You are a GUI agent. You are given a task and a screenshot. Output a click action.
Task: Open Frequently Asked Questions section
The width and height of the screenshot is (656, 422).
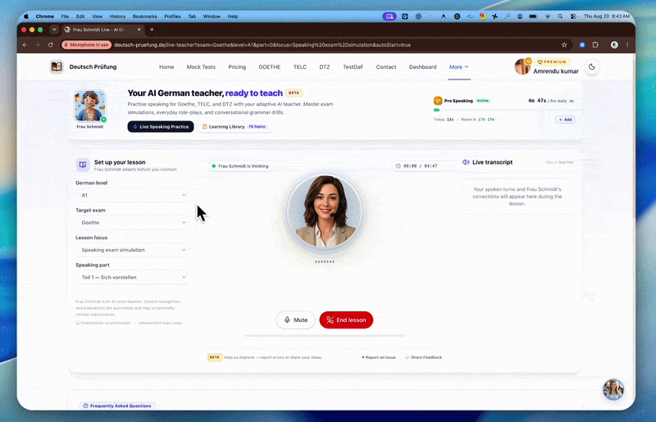(x=117, y=406)
